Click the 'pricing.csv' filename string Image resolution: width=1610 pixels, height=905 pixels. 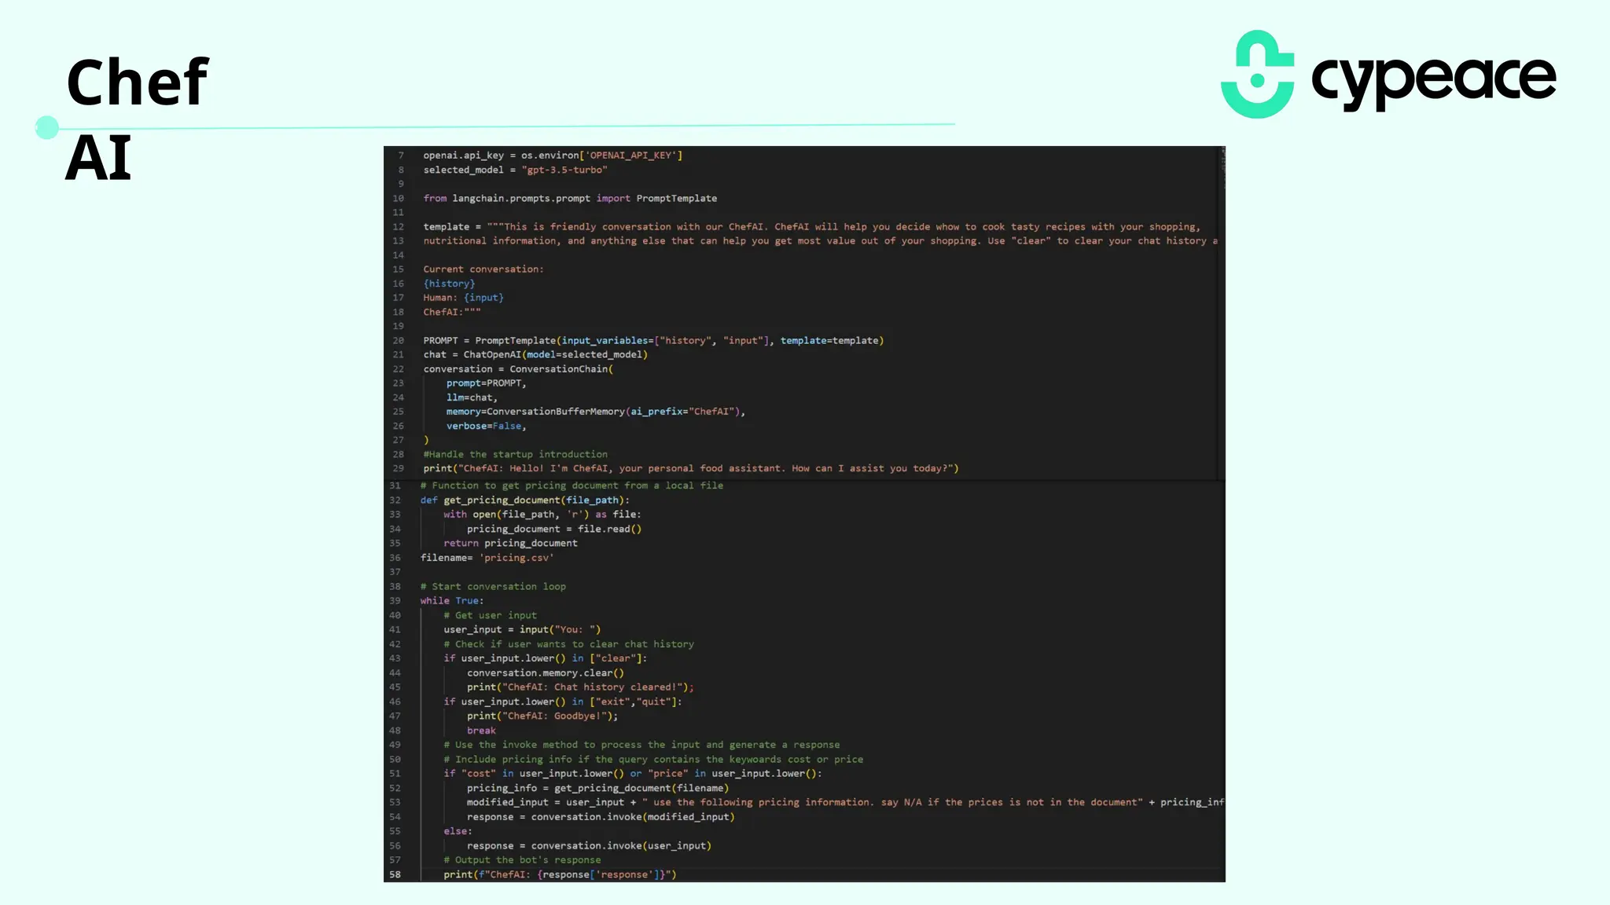pyautogui.click(x=516, y=558)
